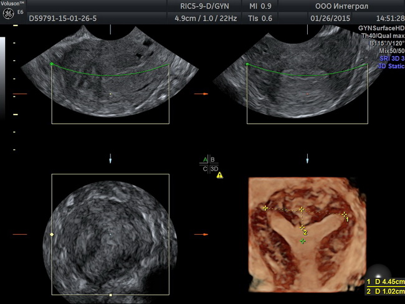405x304 pixels.
Task: Click the green cross marker on 3D render
Action: pyautogui.click(x=303, y=241)
